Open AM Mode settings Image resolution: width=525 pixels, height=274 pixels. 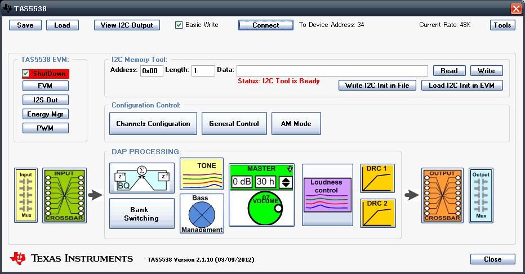click(296, 123)
